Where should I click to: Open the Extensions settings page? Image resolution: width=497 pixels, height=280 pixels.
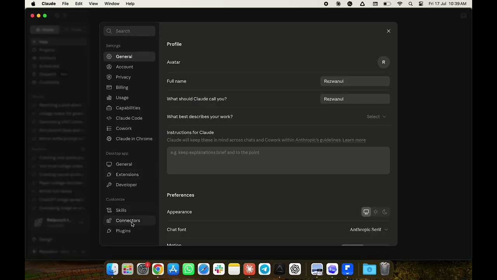[x=129, y=175]
